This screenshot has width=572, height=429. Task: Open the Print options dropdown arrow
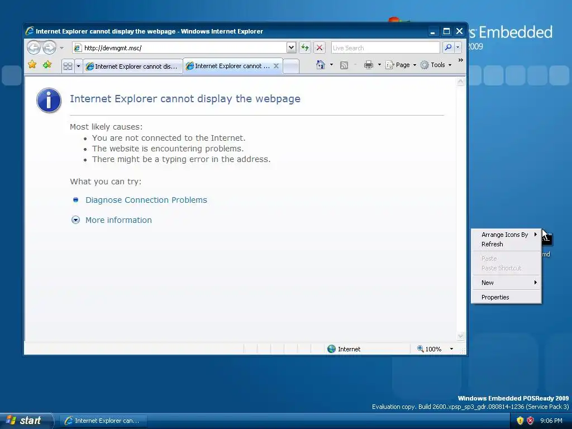click(x=379, y=65)
